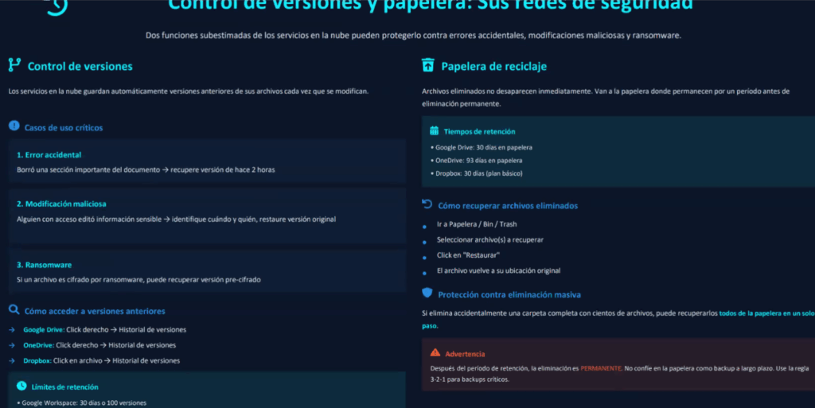Click the magnifier icon beside Cómo acceder a versiones
The image size is (815, 408).
coord(14,310)
